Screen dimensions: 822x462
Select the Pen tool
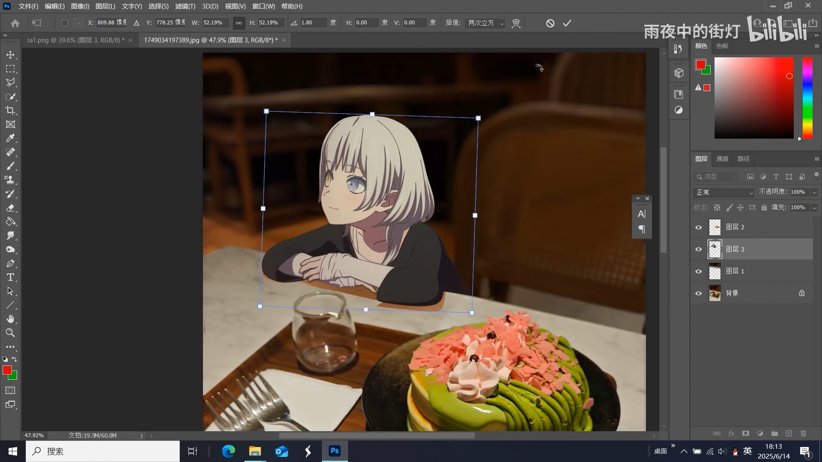click(x=10, y=264)
